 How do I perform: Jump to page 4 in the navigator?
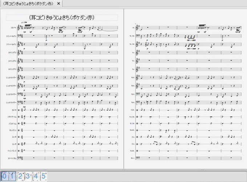pyautogui.click(x=36, y=176)
